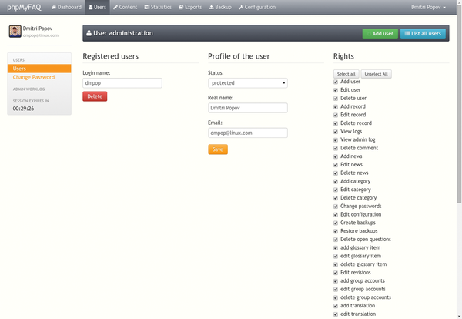Image resolution: width=462 pixels, height=319 pixels.
Task: Toggle the View logs checkbox
Action: click(x=336, y=132)
